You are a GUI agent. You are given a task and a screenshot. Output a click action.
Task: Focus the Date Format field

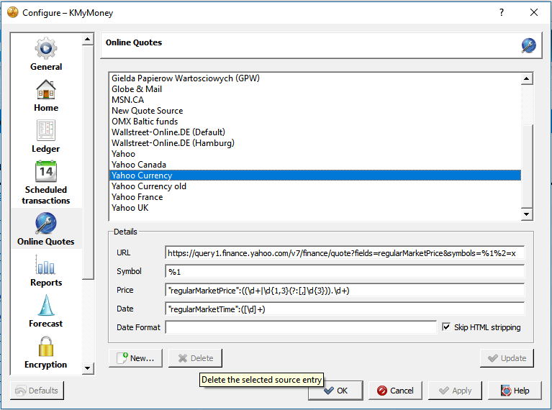coord(301,327)
